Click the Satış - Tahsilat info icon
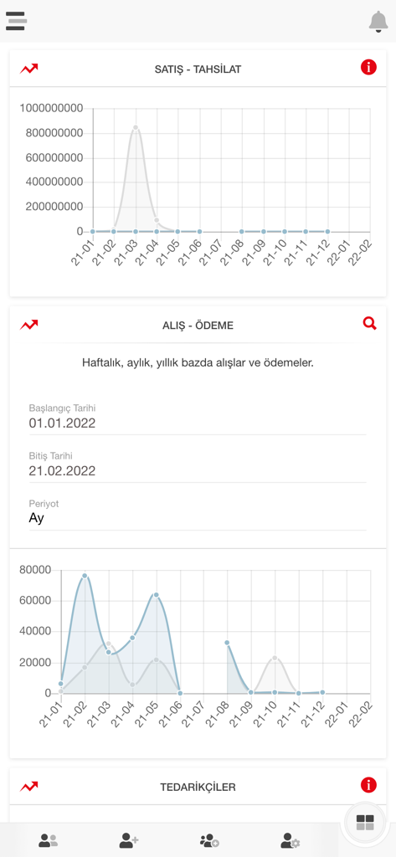Screen dimensions: 396x857 click(368, 68)
